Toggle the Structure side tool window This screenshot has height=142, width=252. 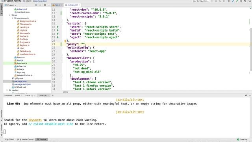click(x=2, y=115)
